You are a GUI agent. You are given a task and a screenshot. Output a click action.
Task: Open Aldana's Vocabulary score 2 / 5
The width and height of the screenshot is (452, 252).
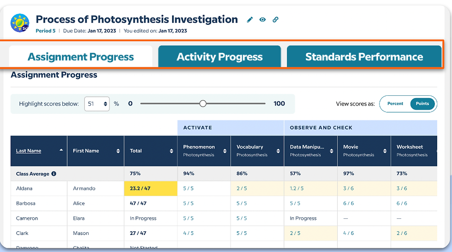coord(242,188)
